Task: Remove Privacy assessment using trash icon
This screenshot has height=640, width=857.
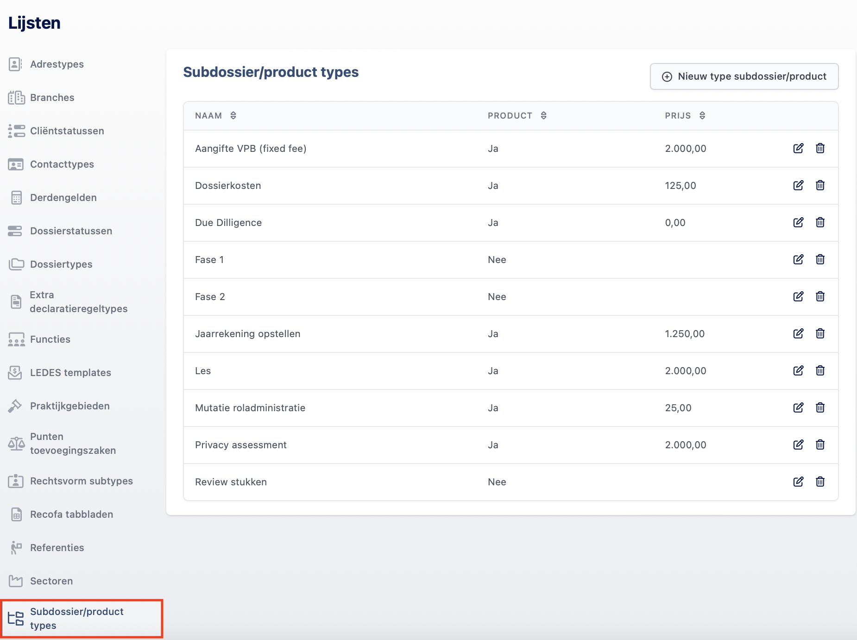Action: point(820,445)
